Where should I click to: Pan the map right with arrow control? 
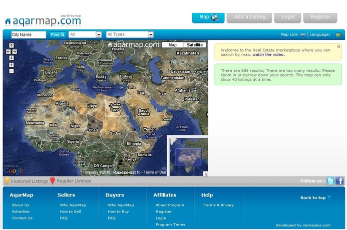pyautogui.click(x=15, y=51)
